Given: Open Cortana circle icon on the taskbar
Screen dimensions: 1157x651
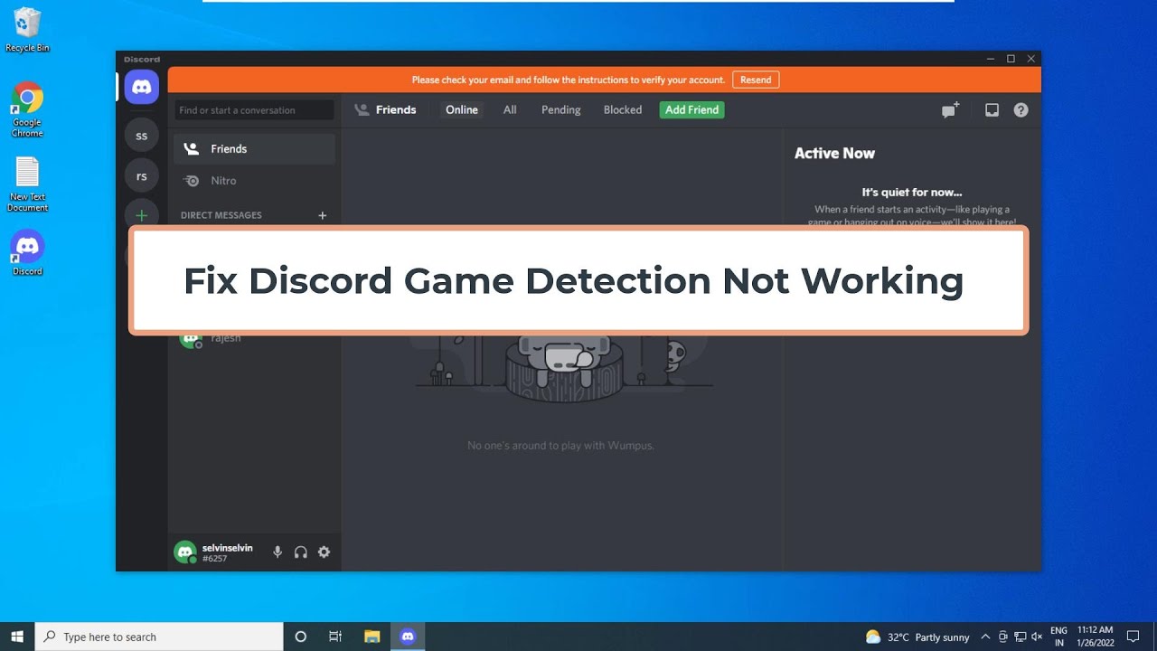Looking at the screenshot, I should tap(301, 637).
